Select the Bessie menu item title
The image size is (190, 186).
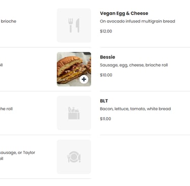point(107,57)
